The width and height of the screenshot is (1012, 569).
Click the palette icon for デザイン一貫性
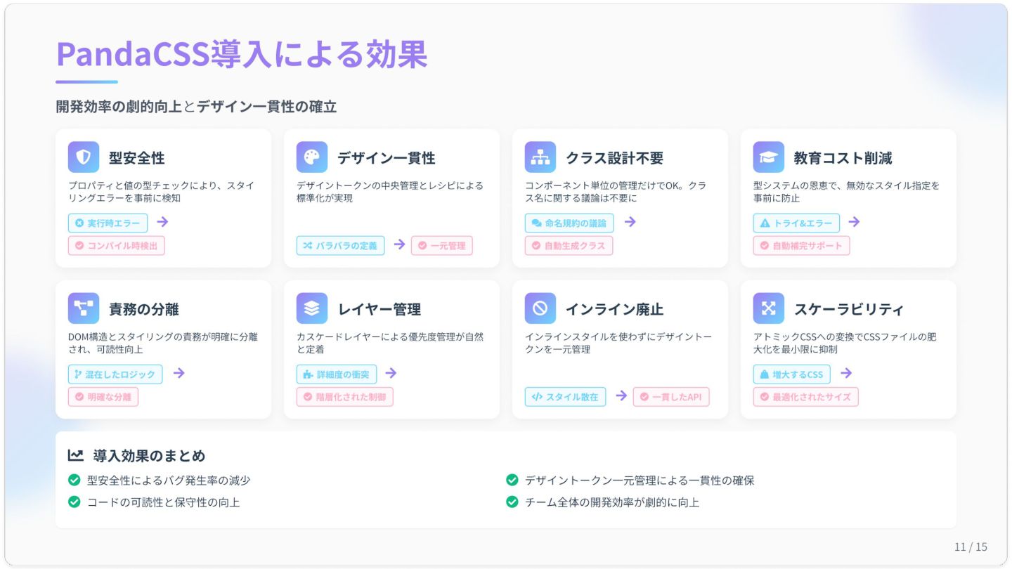click(311, 157)
